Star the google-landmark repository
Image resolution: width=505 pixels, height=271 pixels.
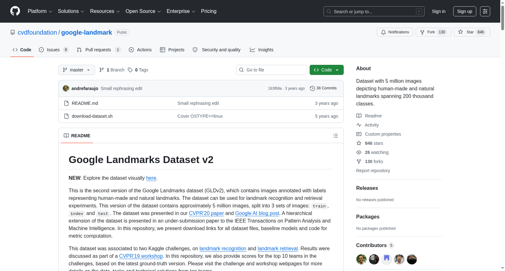[x=472, y=32]
